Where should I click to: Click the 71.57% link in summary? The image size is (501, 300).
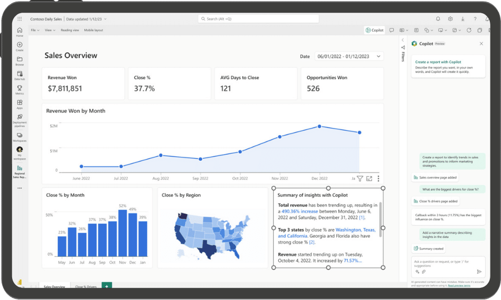[353, 261]
